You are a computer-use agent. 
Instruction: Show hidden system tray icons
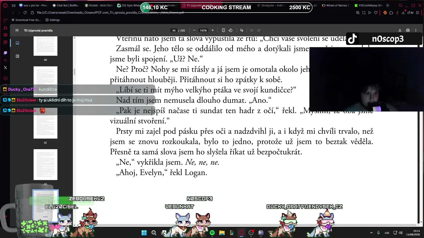tap(371, 233)
